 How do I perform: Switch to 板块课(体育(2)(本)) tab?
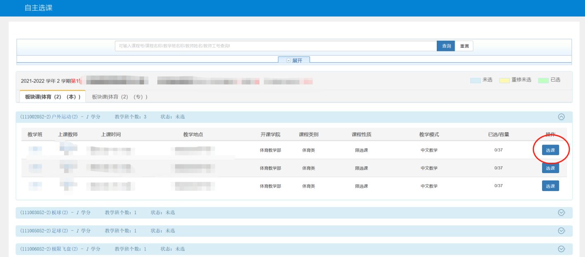[x=52, y=96]
